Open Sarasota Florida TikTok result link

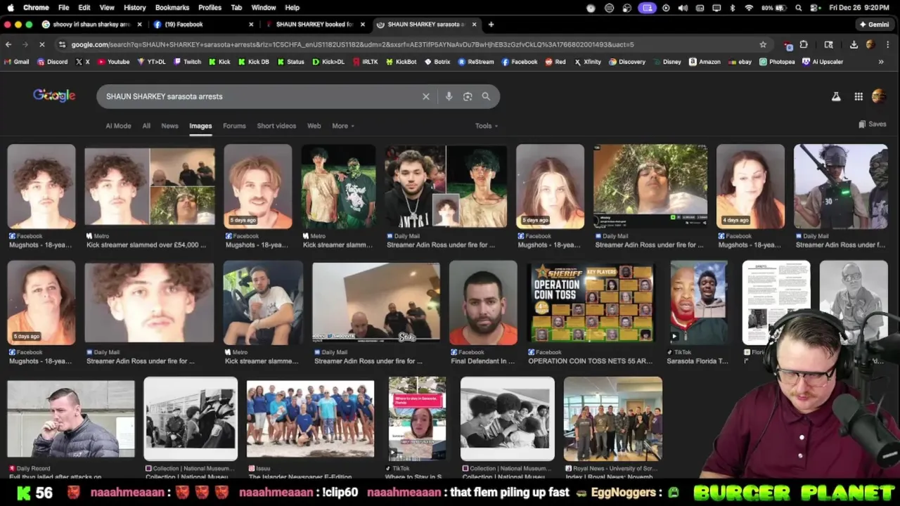click(697, 361)
